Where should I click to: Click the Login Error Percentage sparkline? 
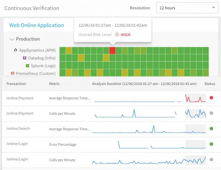coord(162,144)
